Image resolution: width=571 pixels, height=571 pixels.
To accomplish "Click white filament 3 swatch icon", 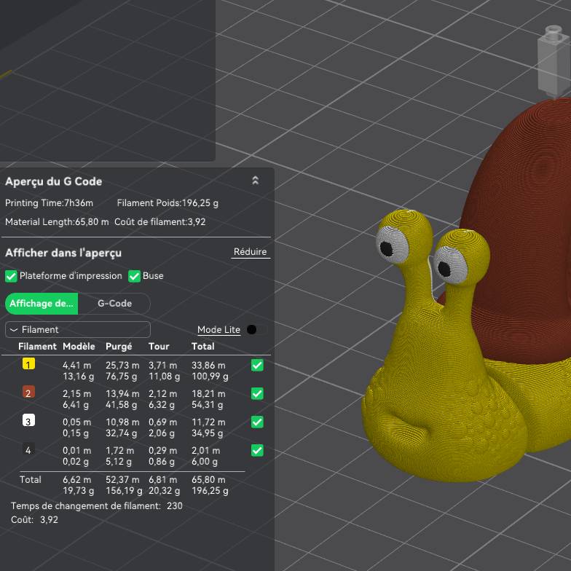I will [x=28, y=421].
